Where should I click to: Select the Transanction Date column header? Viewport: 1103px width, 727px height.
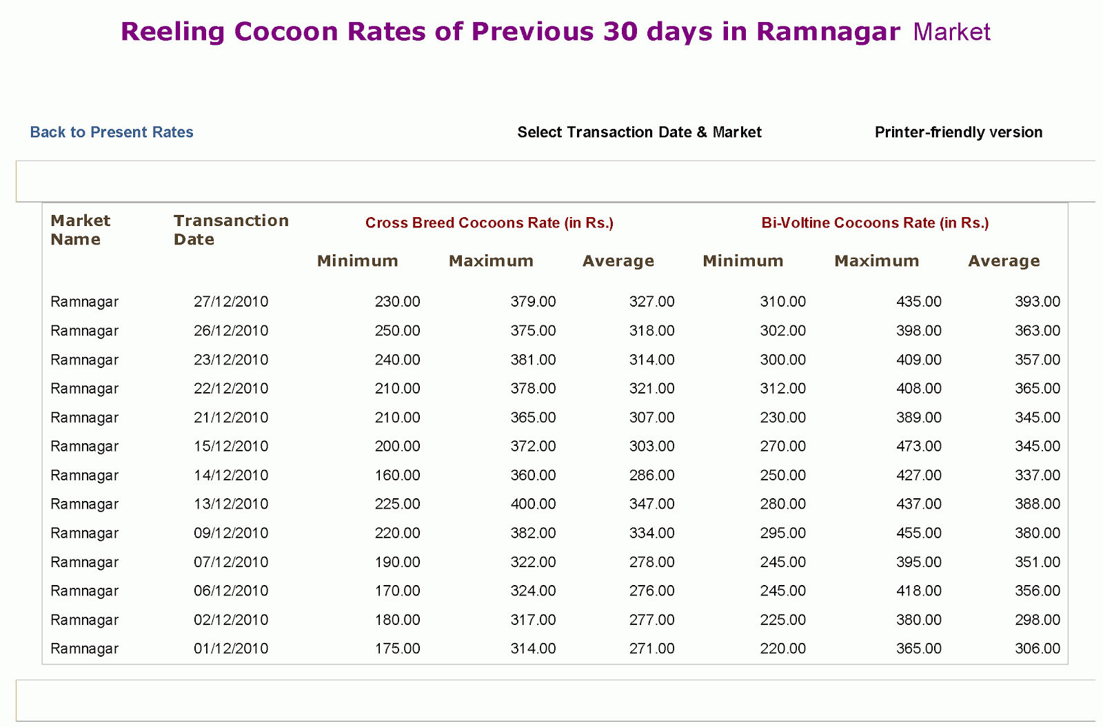click(x=230, y=229)
